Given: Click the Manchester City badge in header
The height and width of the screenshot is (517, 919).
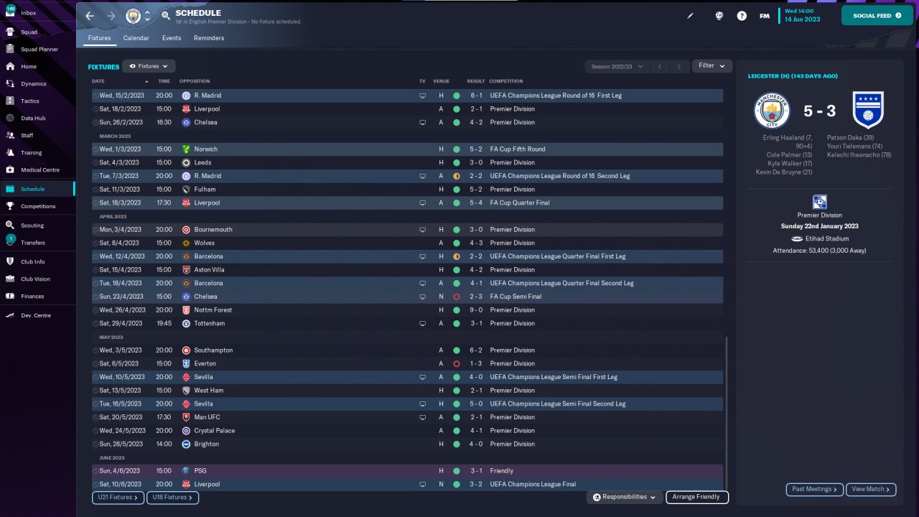Looking at the screenshot, I should [x=134, y=16].
